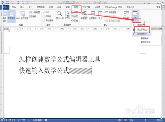The image size is (165, 122).
Task: Switch to the Insert (插入) tab
Action: [22, 7]
